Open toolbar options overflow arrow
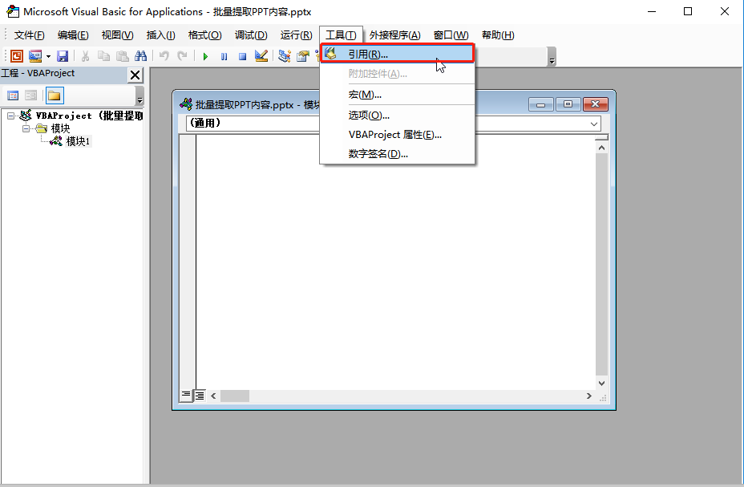 point(552,56)
